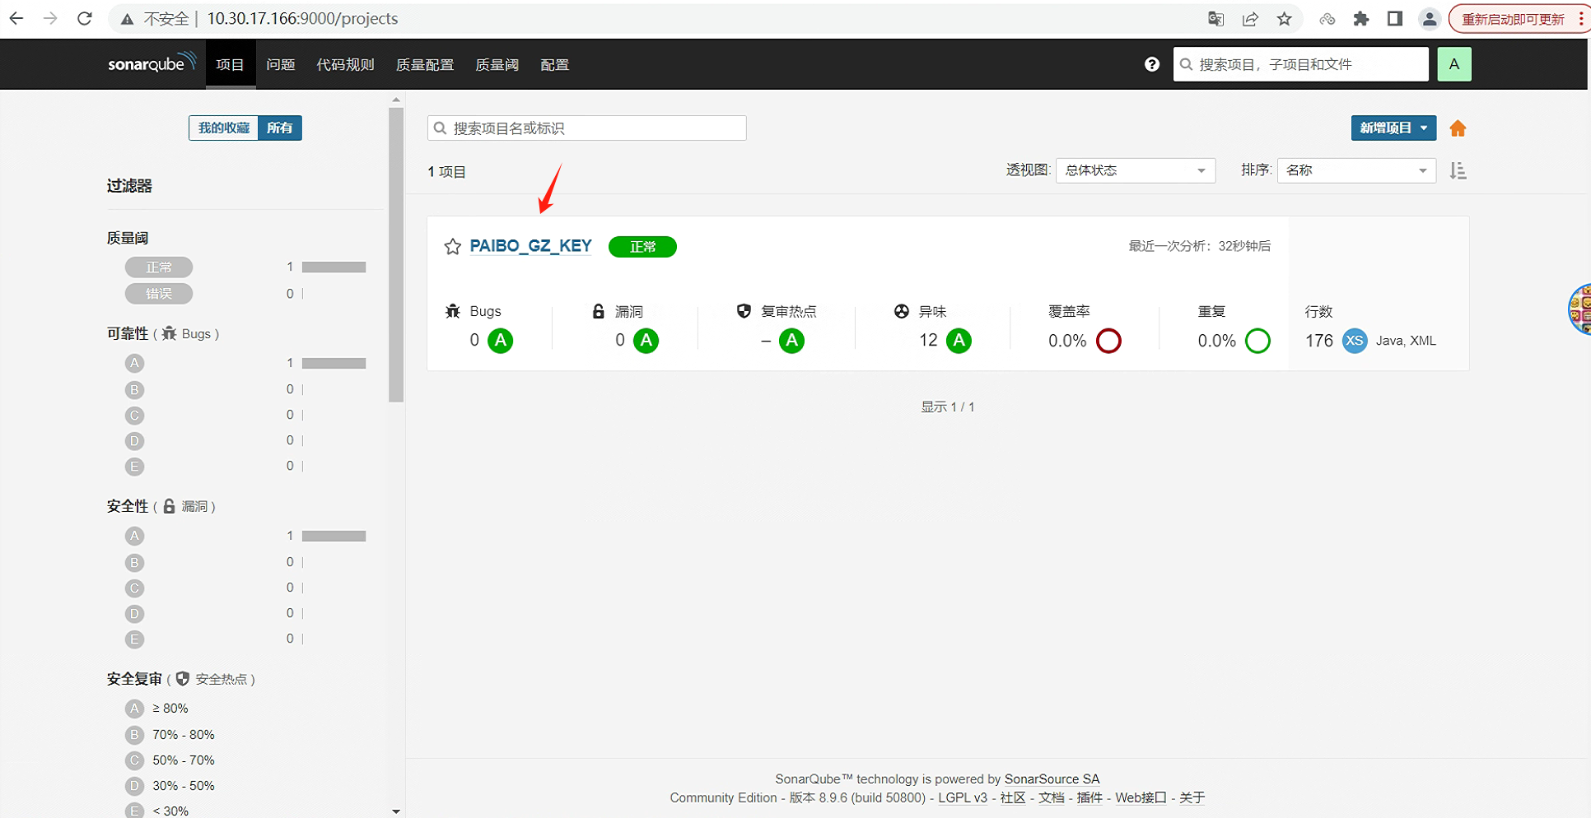Open the 配置 nav tab
The width and height of the screenshot is (1591, 818).
(555, 64)
